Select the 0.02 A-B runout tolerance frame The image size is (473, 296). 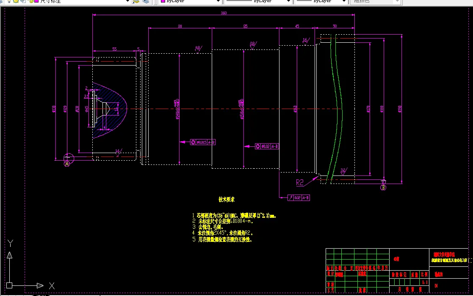coord(299,198)
